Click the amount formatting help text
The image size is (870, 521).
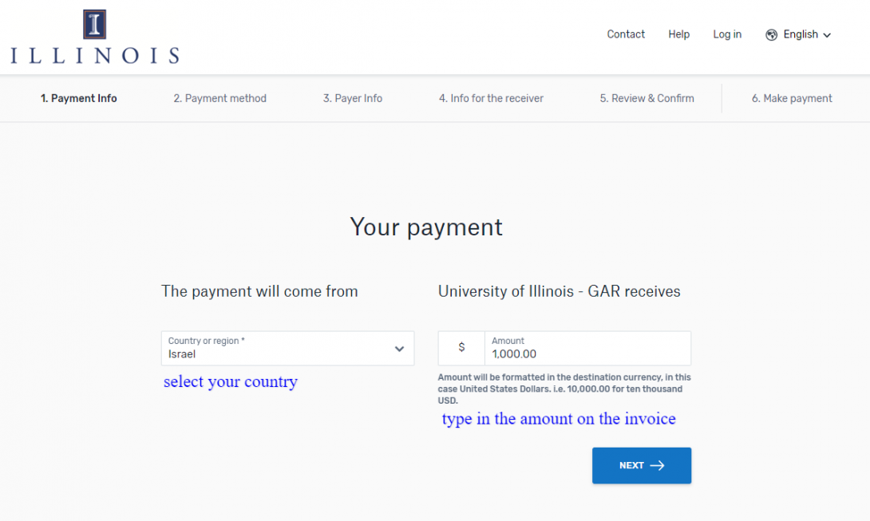[564, 389]
